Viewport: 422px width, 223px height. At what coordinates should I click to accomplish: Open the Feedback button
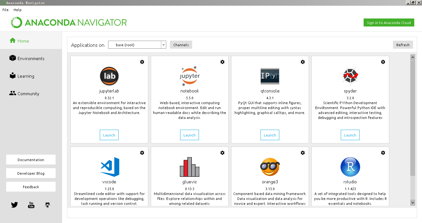pyautogui.click(x=31, y=187)
